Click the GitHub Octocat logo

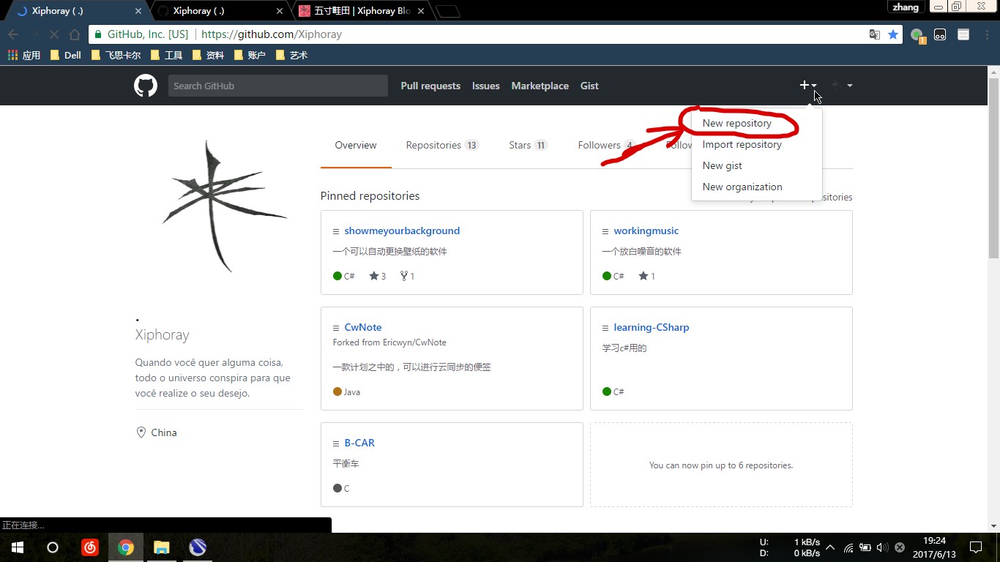pos(146,86)
